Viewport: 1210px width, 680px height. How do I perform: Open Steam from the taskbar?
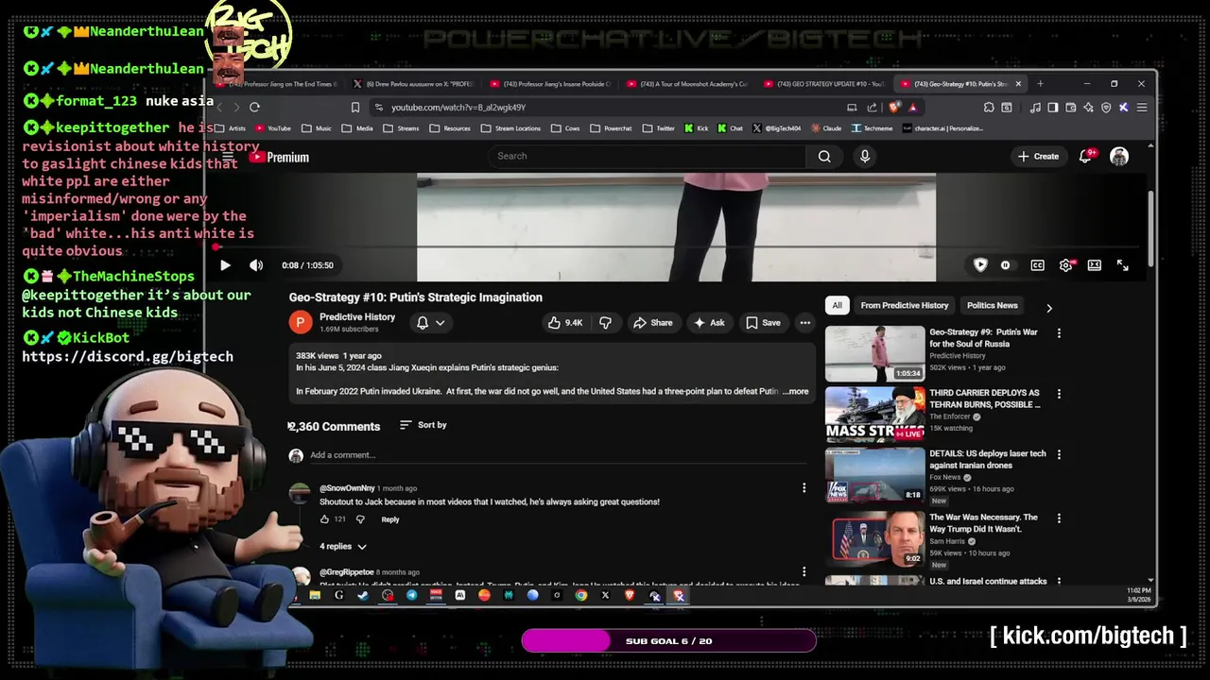[363, 596]
